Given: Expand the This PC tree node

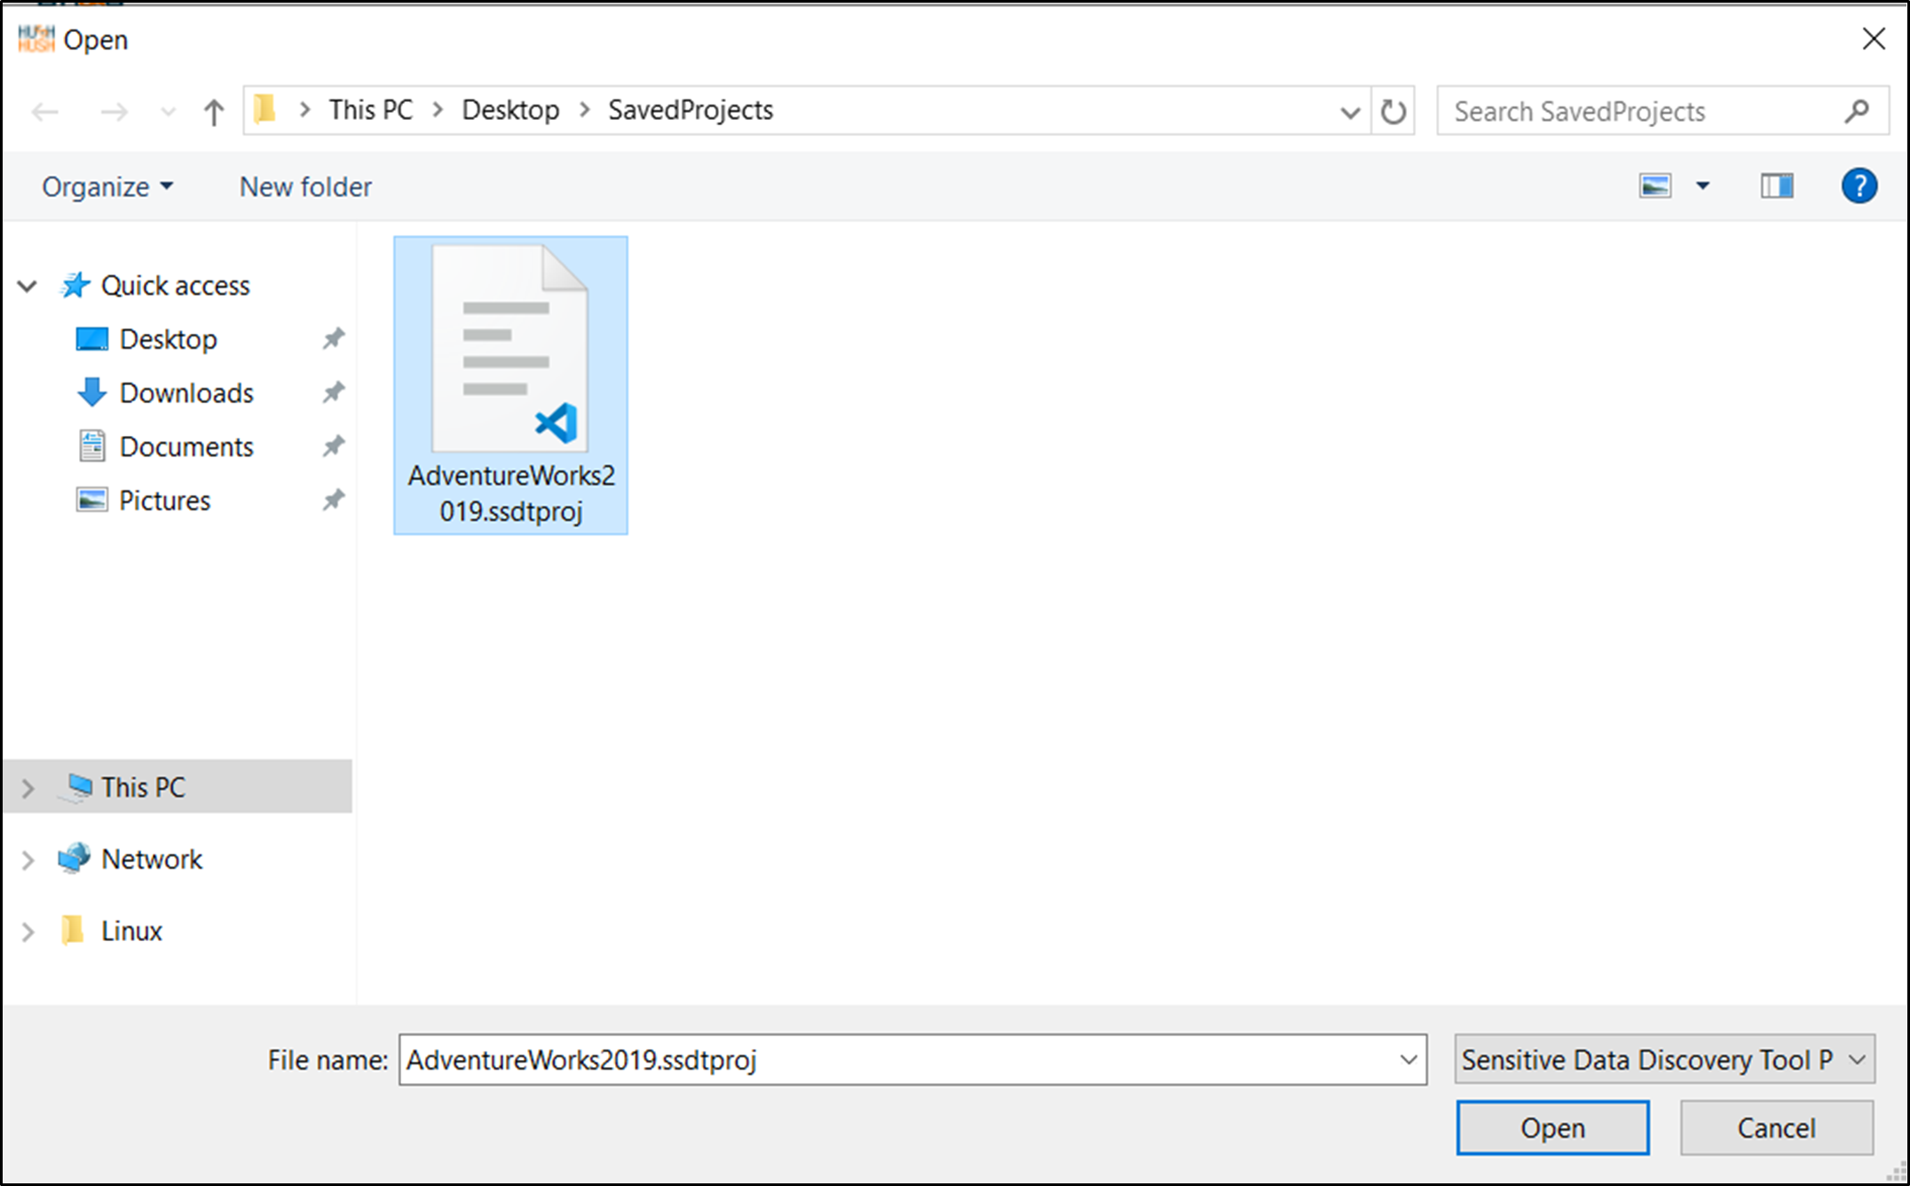Looking at the screenshot, I should click(x=28, y=788).
